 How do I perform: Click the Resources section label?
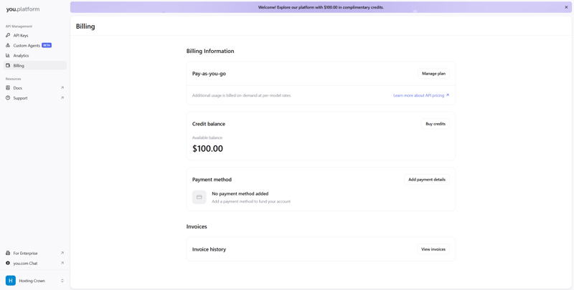click(x=13, y=79)
